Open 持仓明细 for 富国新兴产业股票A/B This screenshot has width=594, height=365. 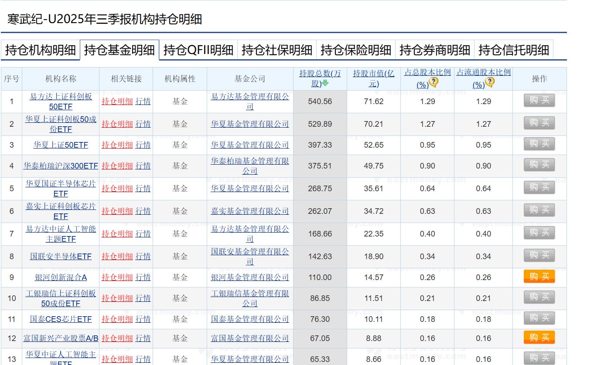(x=117, y=338)
